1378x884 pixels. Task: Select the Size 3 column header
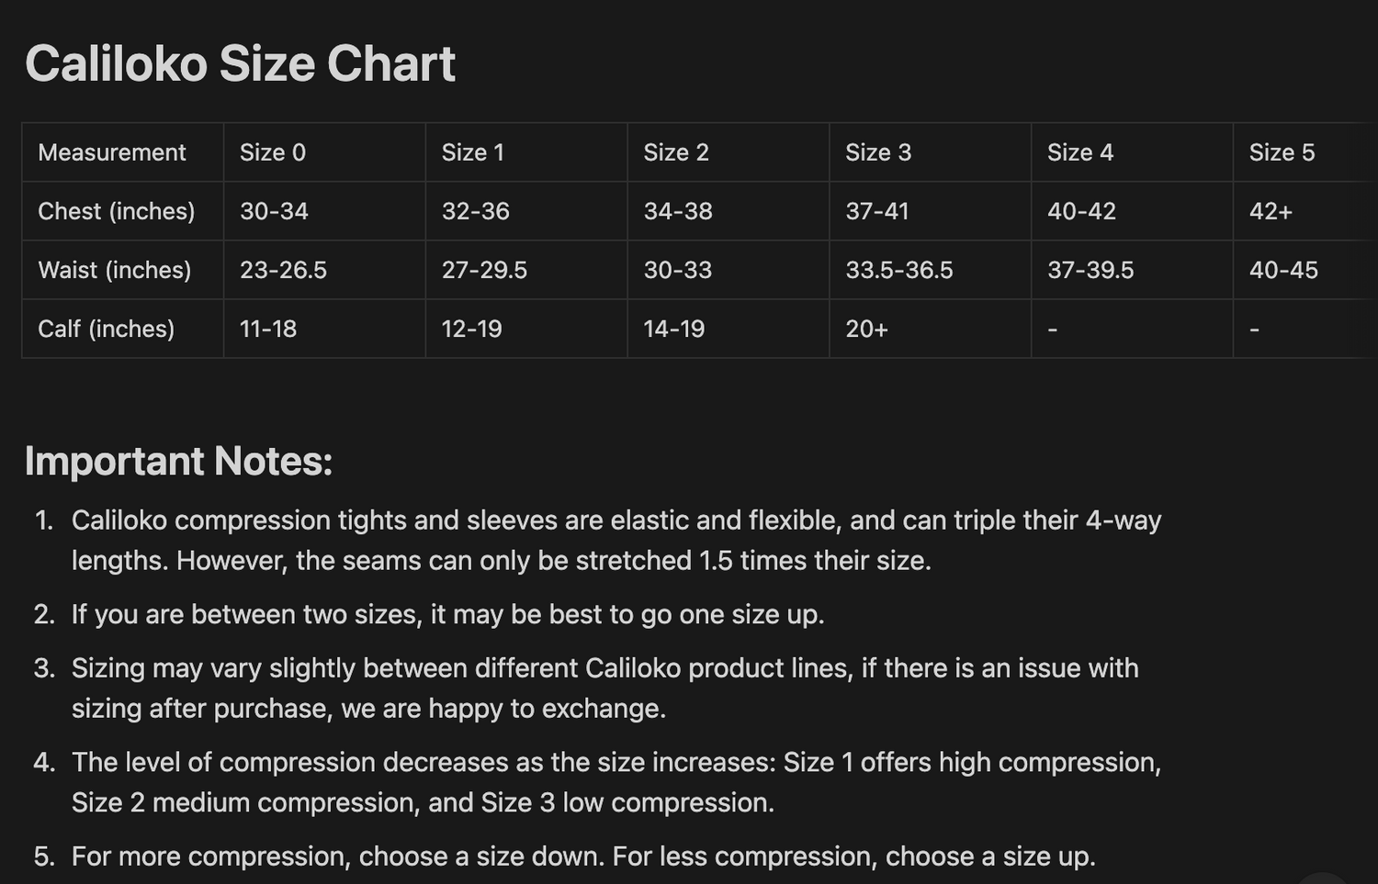(878, 152)
